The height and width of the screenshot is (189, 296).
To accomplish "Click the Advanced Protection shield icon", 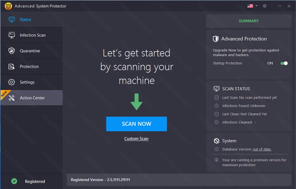I will [215, 39].
